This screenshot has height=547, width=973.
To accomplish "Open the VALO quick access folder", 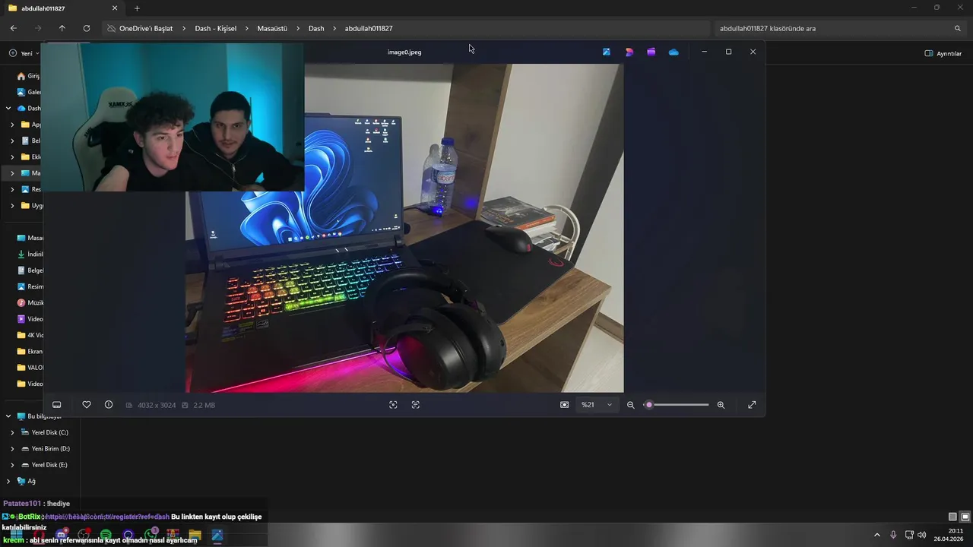I will (x=30, y=368).
